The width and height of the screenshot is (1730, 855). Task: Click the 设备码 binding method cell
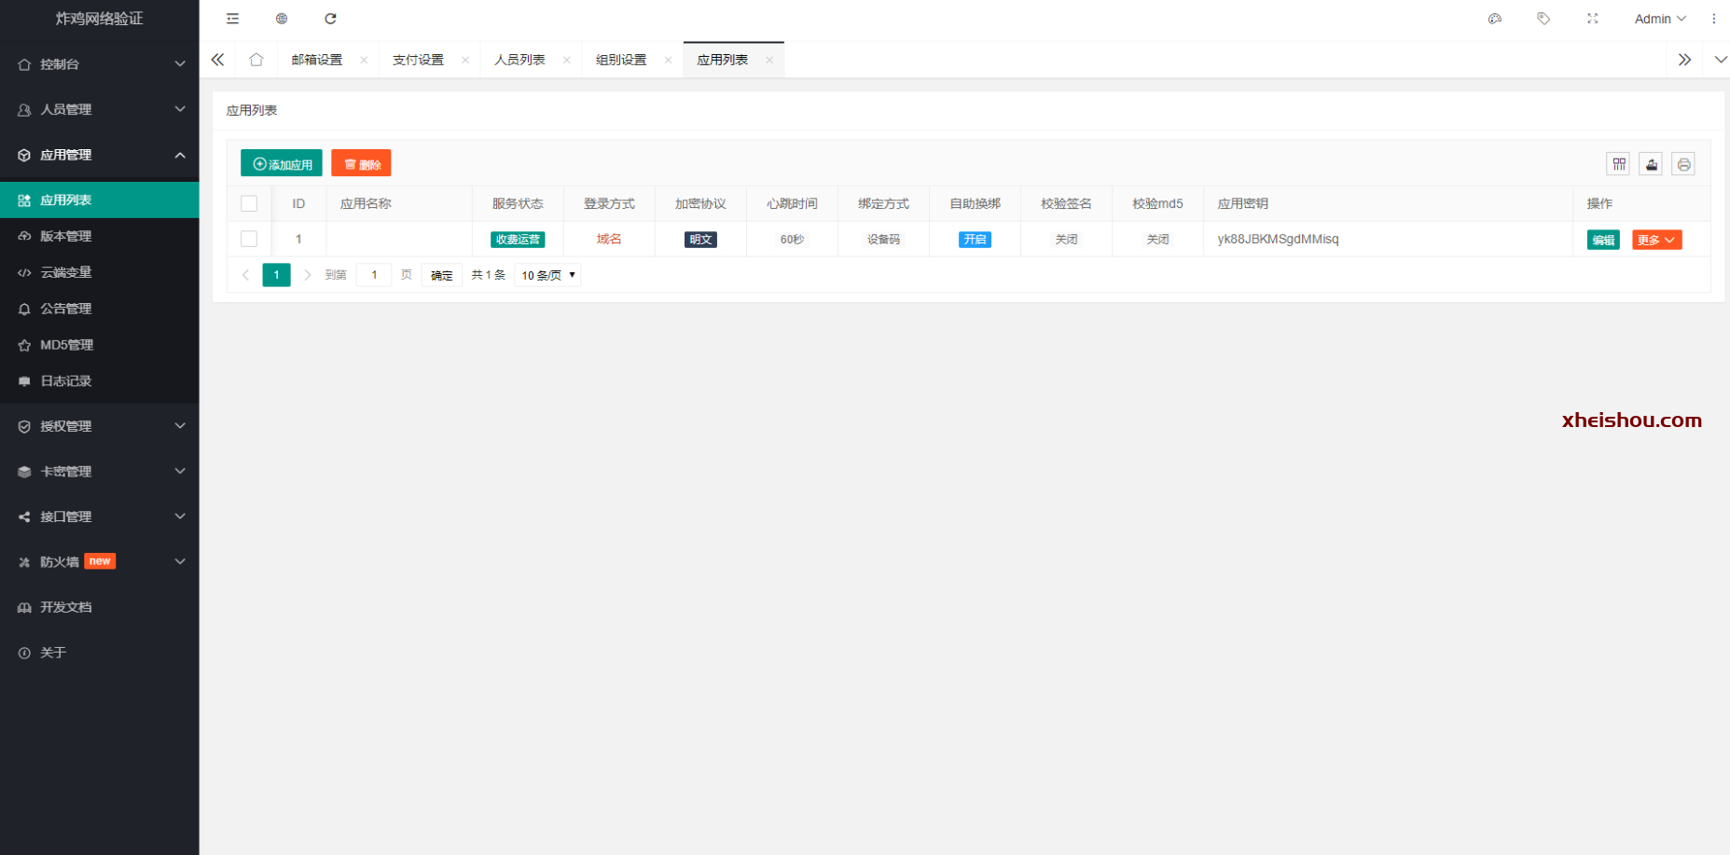[883, 240]
